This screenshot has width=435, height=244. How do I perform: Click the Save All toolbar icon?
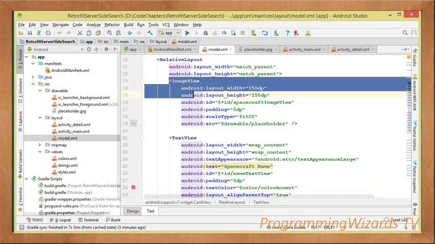pyautogui.click(x=30, y=33)
